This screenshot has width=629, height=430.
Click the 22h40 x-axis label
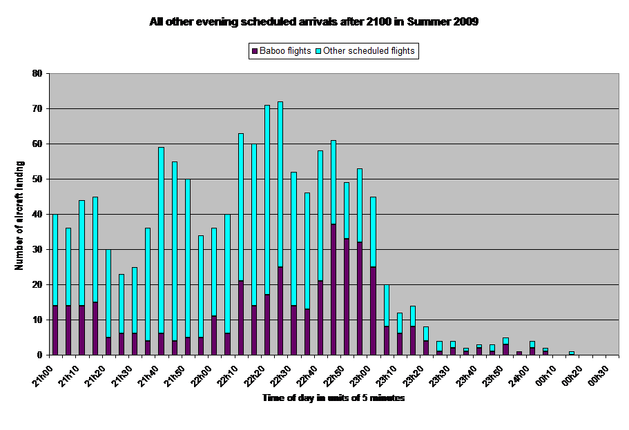coord(308,376)
